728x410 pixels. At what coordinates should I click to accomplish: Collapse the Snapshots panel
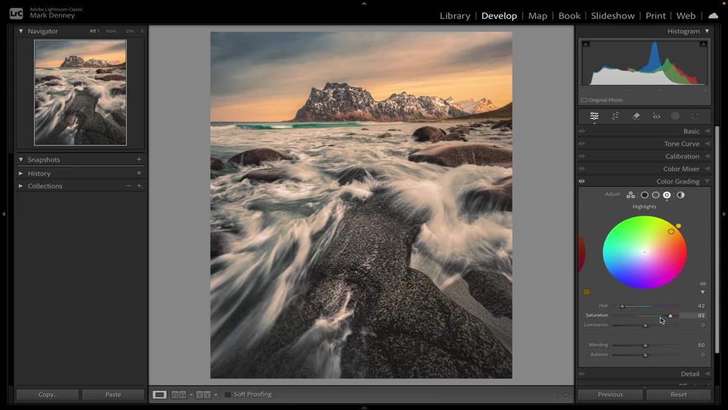[x=21, y=160]
